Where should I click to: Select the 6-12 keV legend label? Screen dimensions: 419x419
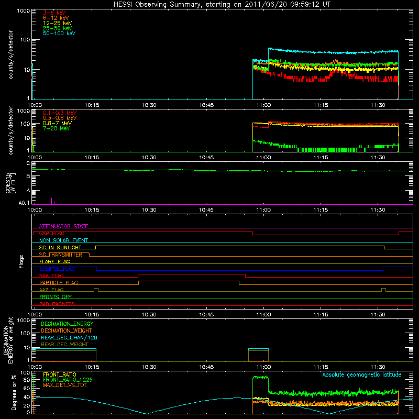coord(56,18)
